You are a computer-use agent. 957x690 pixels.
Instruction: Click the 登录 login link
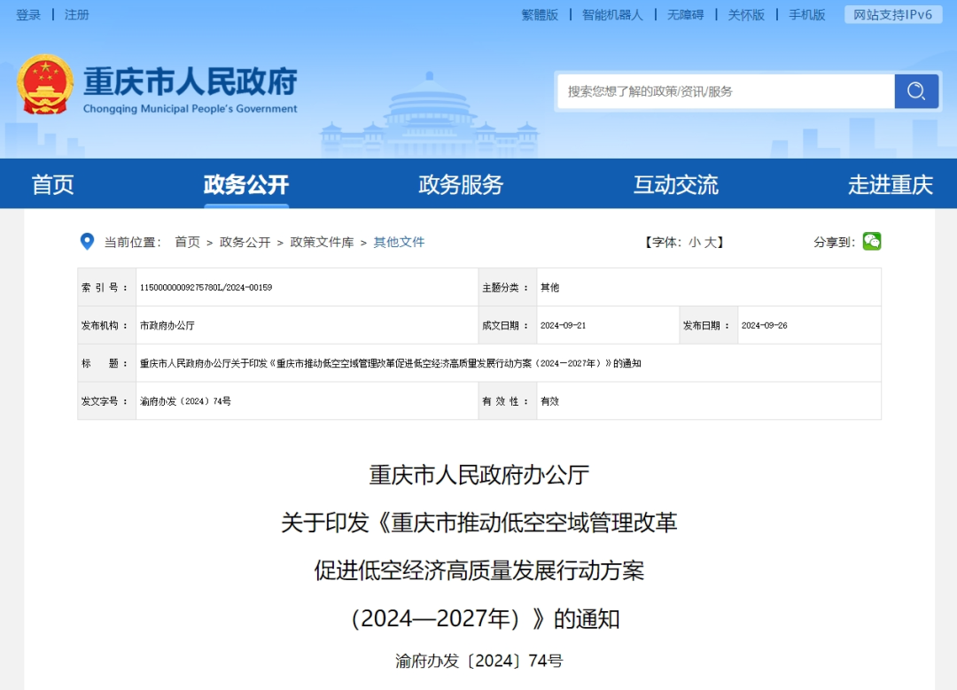tap(27, 14)
